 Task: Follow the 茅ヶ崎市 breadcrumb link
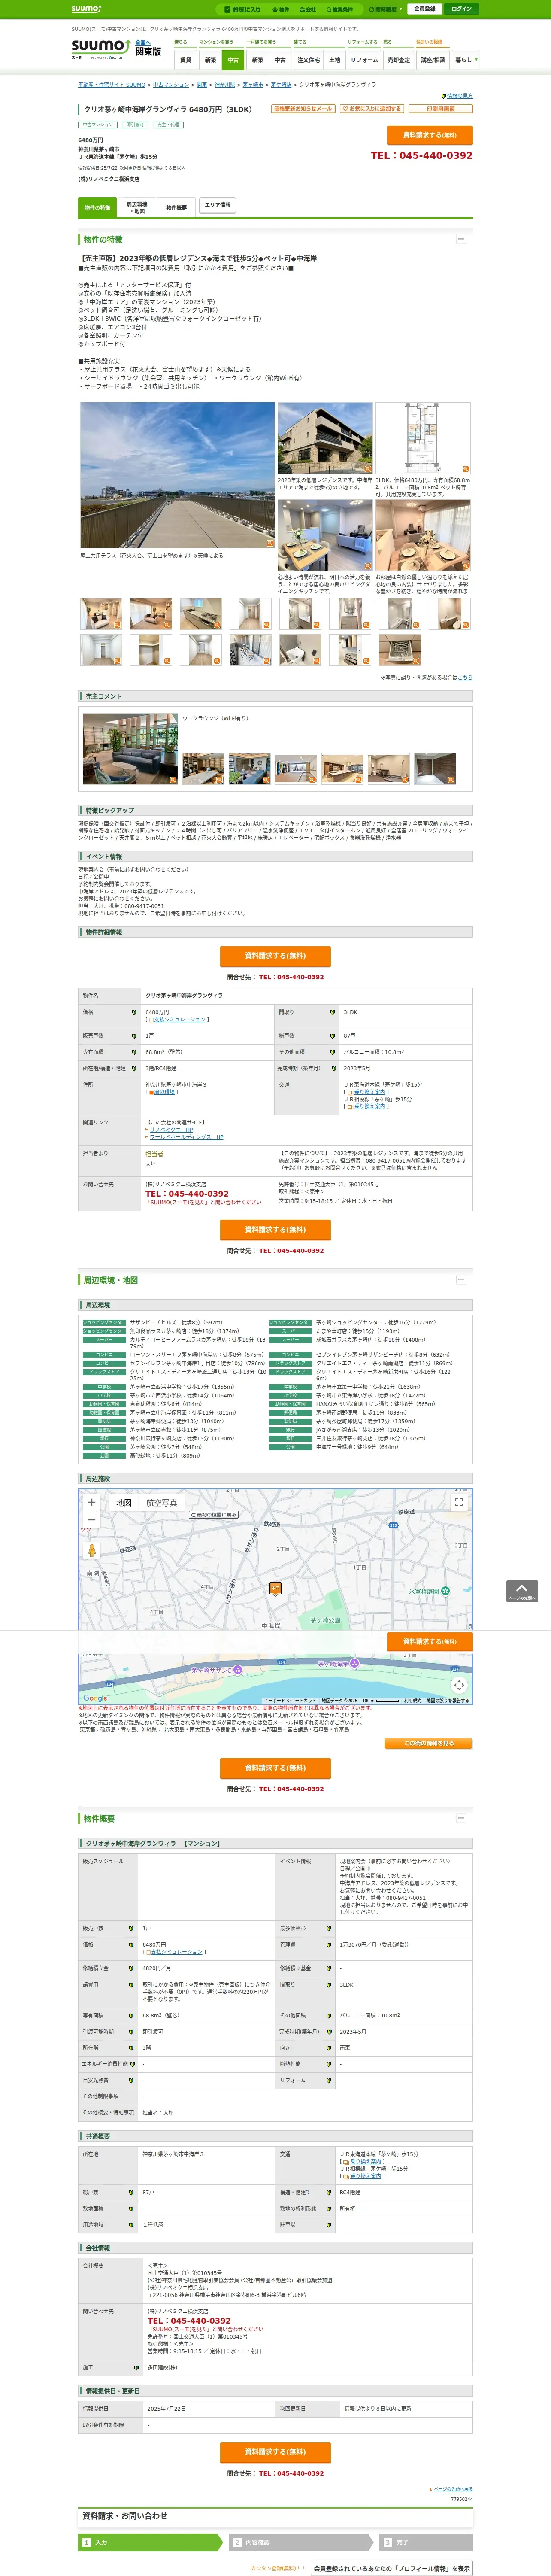(253, 85)
